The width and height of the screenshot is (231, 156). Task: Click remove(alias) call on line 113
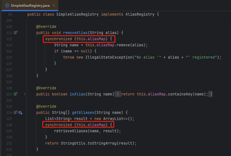point(131,45)
